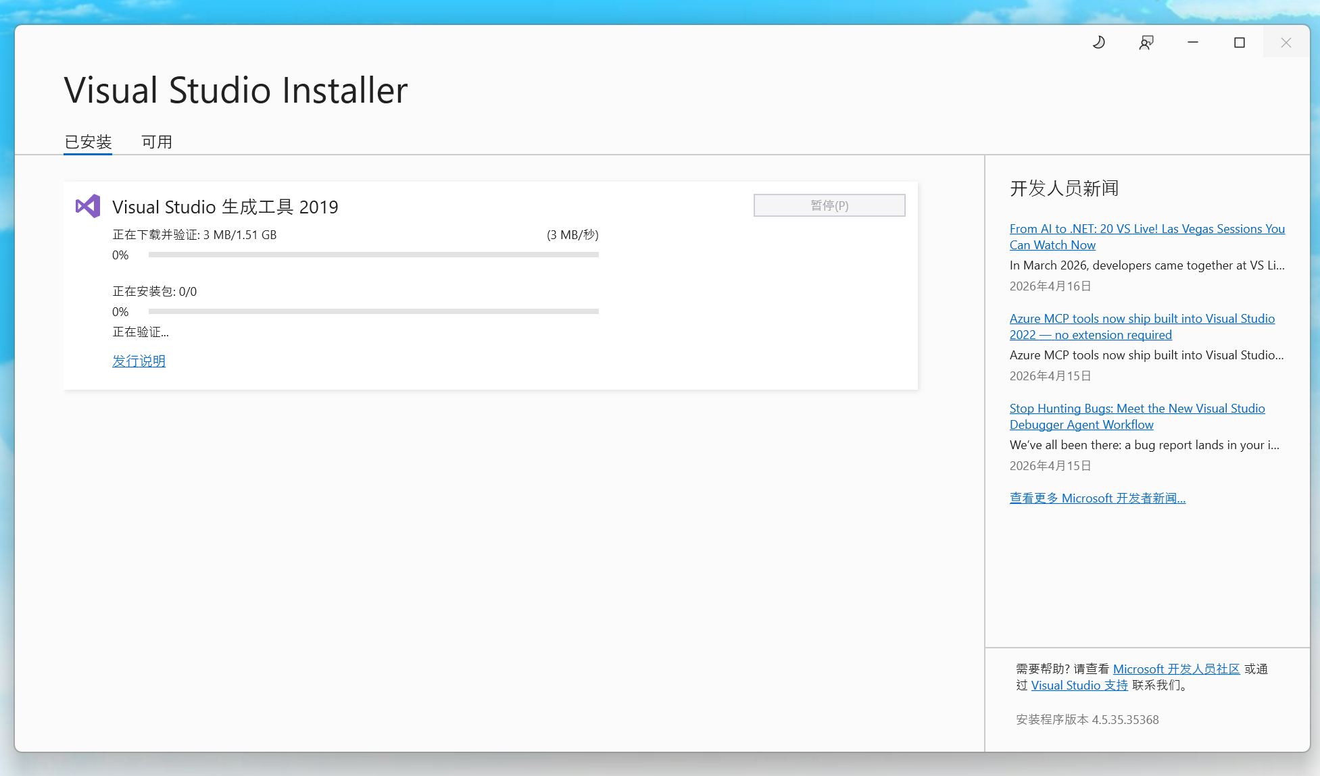Click the 2026年4月16日 news date
The height and width of the screenshot is (776, 1320).
[x=1050, y=286]
